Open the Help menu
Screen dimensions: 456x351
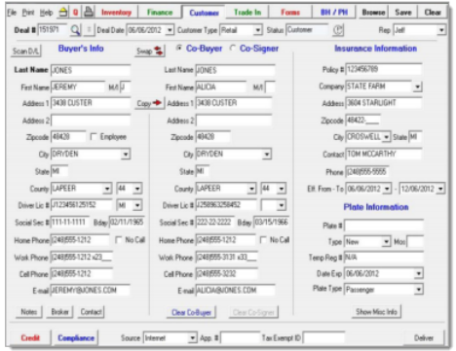pyautogui.click(x=47, y=13)
